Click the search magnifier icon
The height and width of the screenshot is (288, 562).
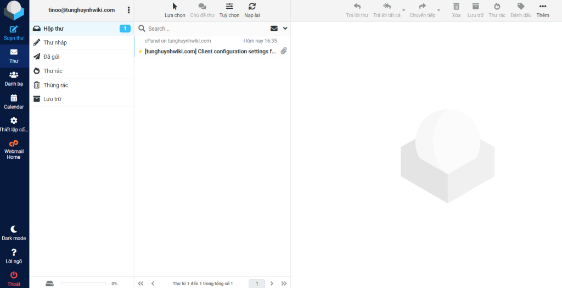tap(142, 29)
